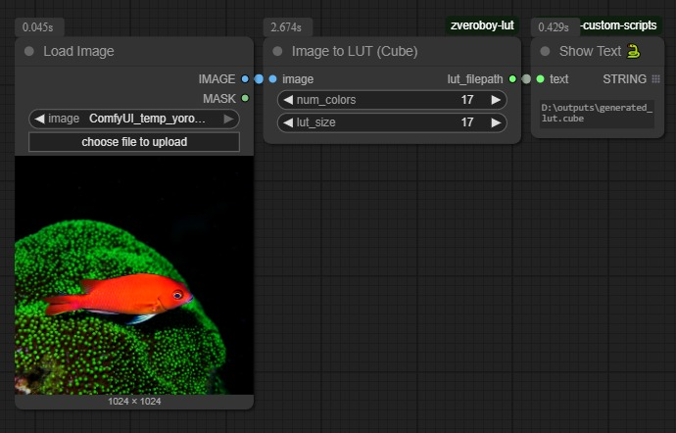The width and height of the screenshot is (676, 433).
Task: Increase num_colors with the right arrow
Action: point(496,100)
